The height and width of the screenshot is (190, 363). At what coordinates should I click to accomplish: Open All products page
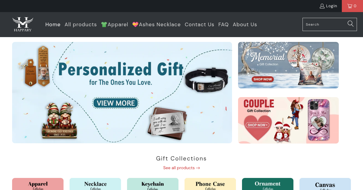81,24
